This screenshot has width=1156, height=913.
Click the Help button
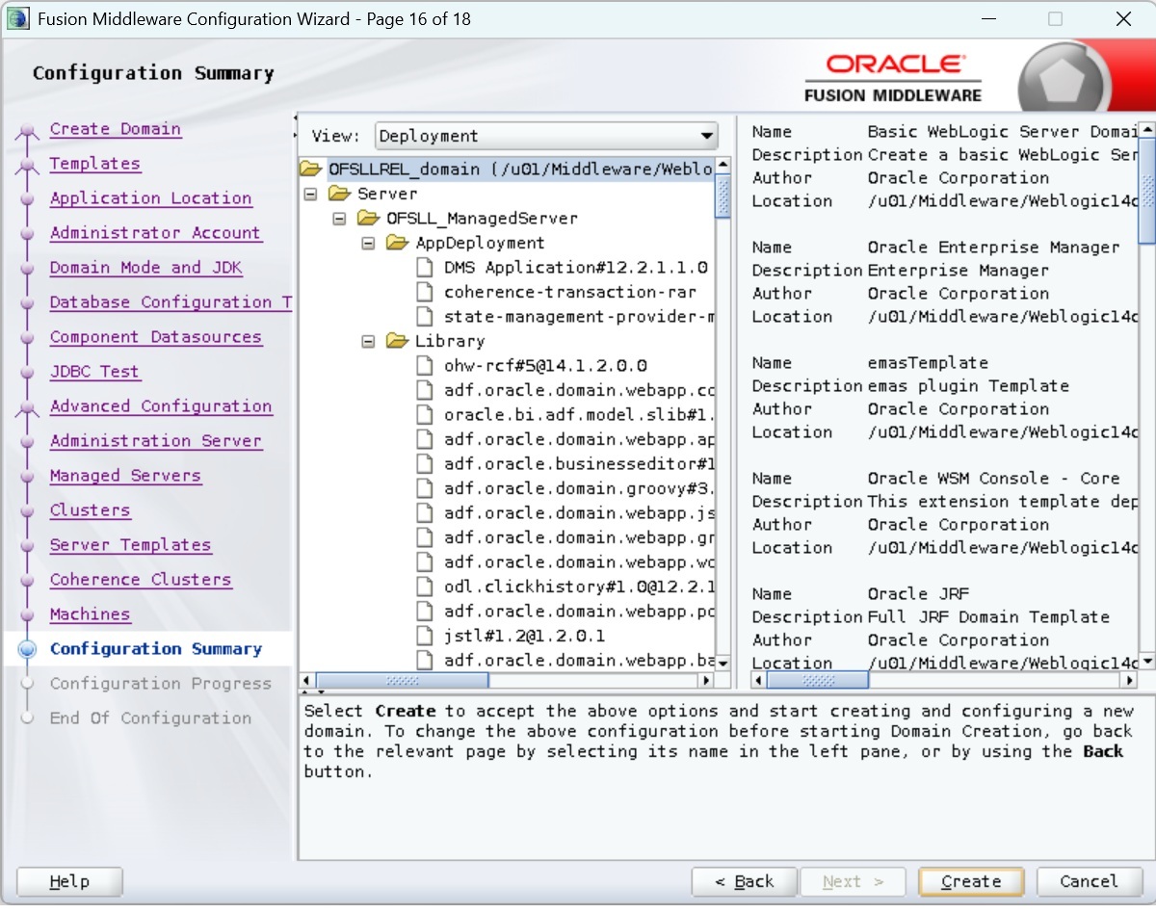(x=69, y=881)
